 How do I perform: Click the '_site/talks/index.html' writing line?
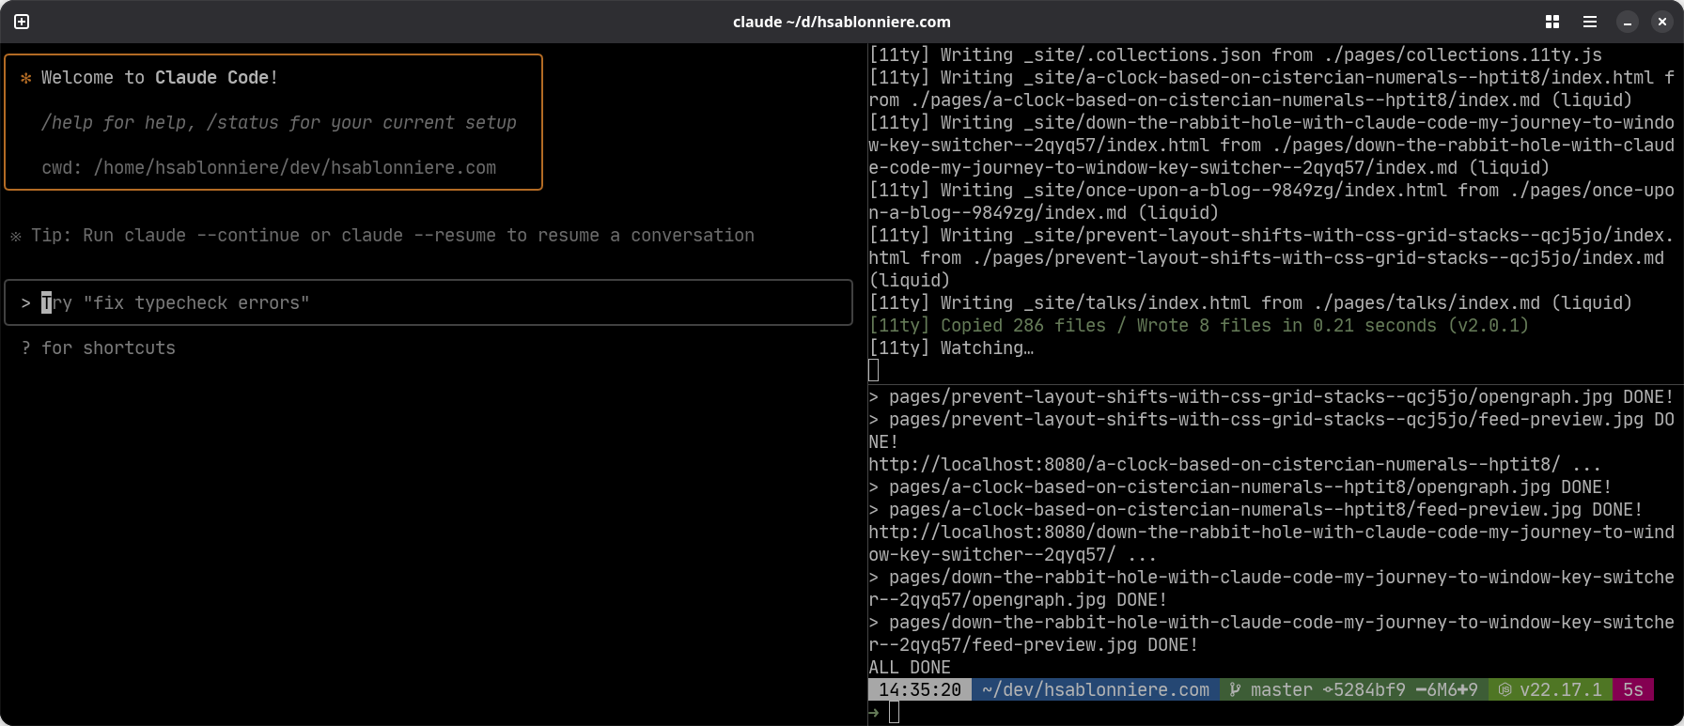pyautogui.click(x=1251, y=302)
